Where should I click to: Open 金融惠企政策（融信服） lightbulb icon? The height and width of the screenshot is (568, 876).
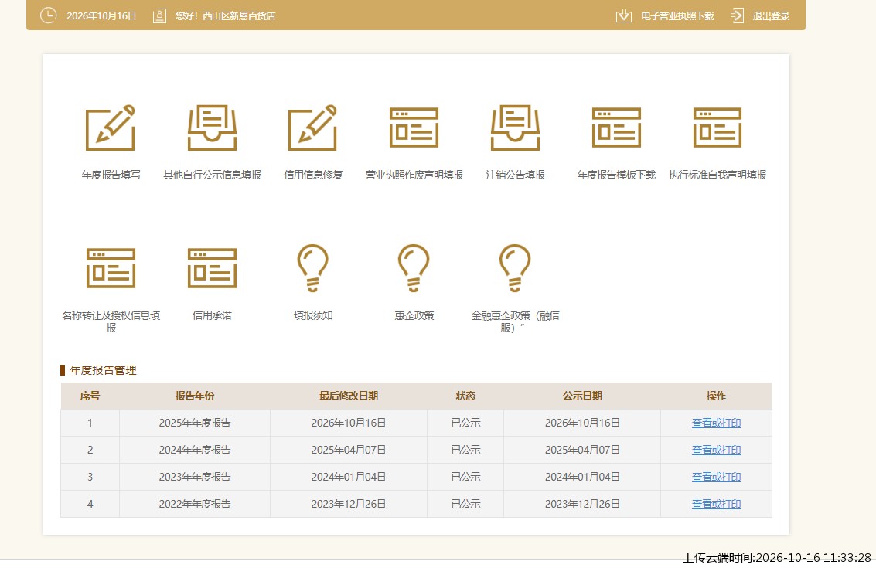(x=515, y=268)
